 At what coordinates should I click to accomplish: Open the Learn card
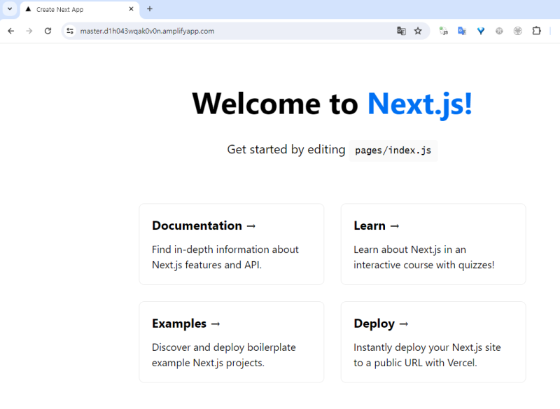(x=433, y=244)
